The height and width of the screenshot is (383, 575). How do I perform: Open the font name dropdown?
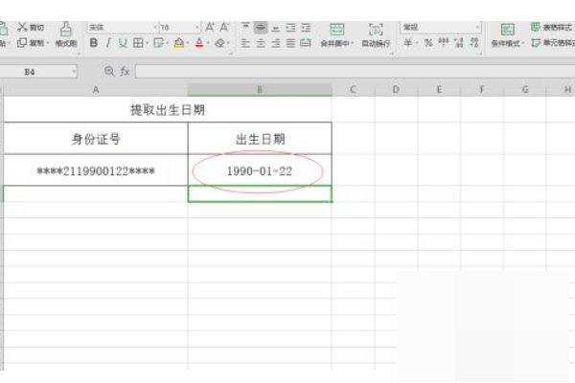point(155,27)
